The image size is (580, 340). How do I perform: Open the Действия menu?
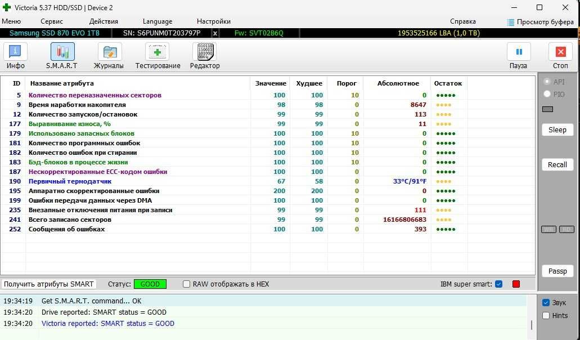pyautogui.click(x=104, y=21)
